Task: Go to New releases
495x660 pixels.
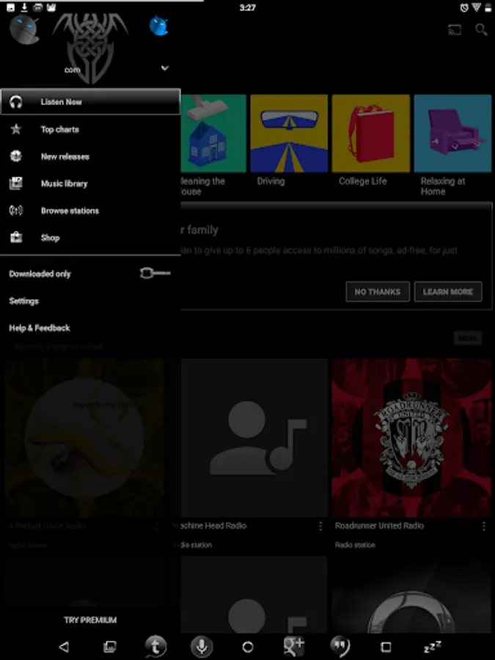Action: click(90, 157)
